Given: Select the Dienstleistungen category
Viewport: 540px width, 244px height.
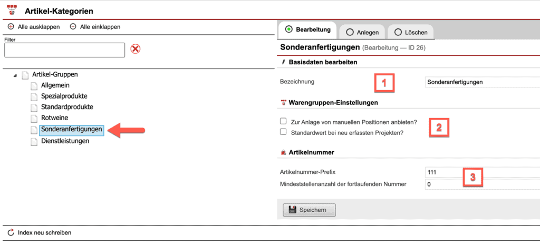Looking at the screenshot, I should (65, 141).
